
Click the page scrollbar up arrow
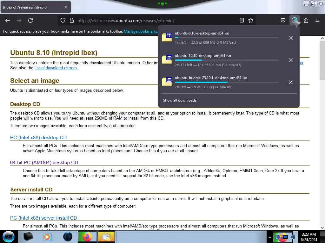coord(322,38)
